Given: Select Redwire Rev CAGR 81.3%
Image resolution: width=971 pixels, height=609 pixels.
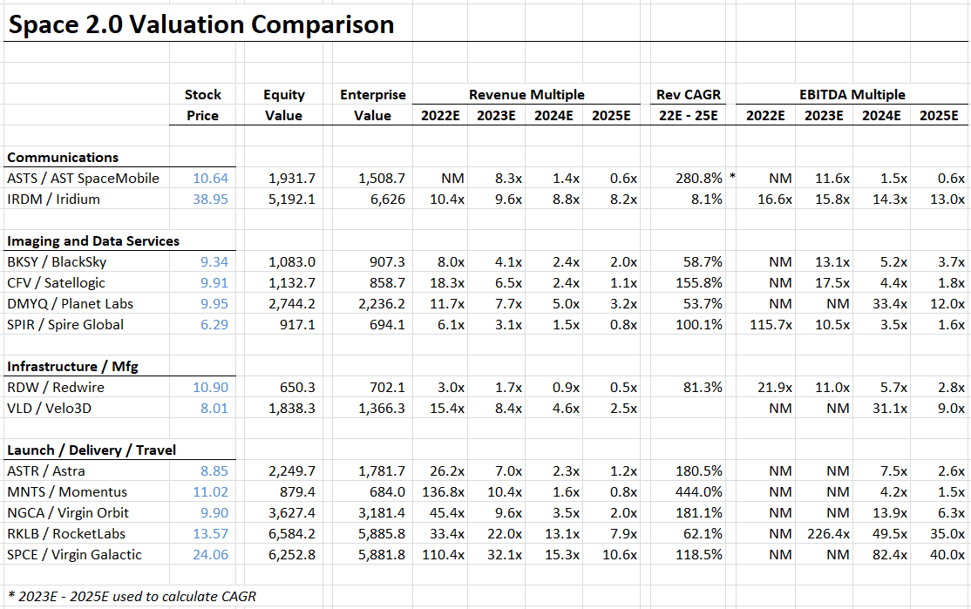Looking at the screenshot, I should point(703,388).
